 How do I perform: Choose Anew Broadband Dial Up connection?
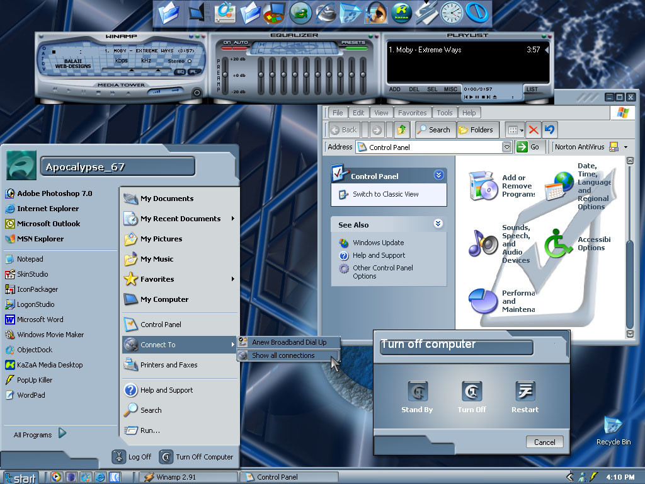point(288,342)
